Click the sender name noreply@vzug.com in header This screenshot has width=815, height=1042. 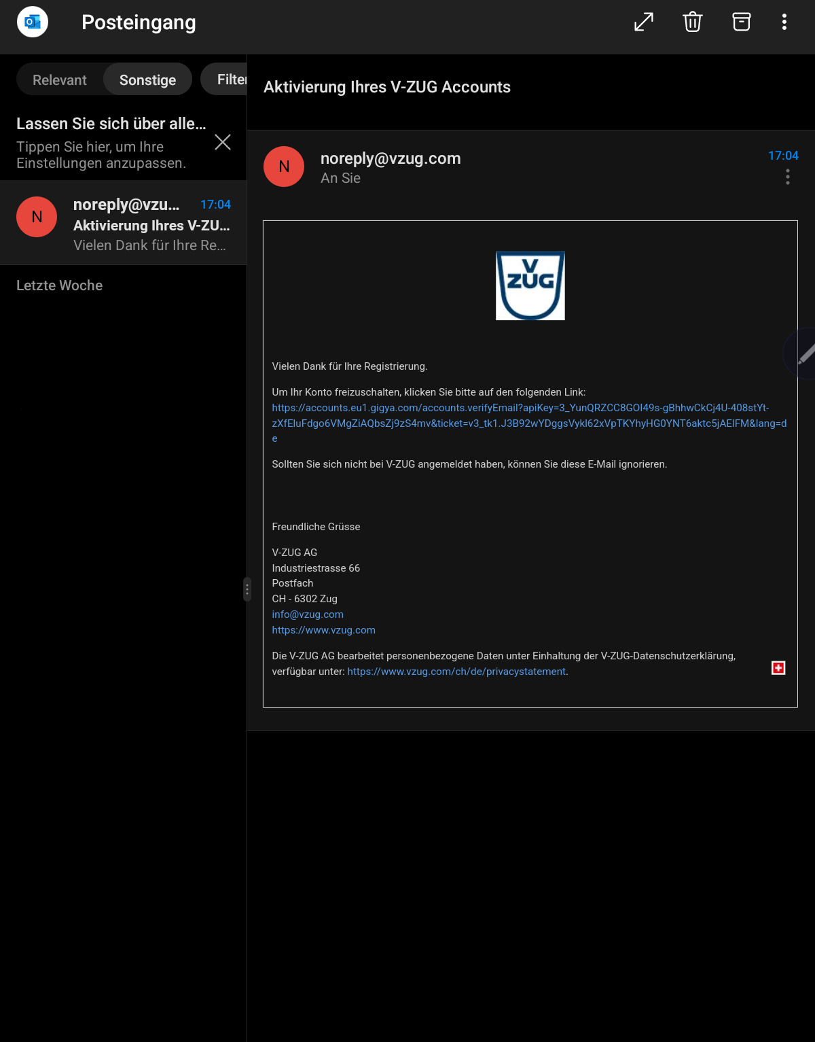(x=391, y=158)
